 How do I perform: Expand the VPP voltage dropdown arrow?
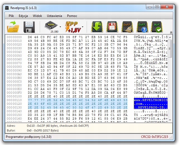point(82,27)
